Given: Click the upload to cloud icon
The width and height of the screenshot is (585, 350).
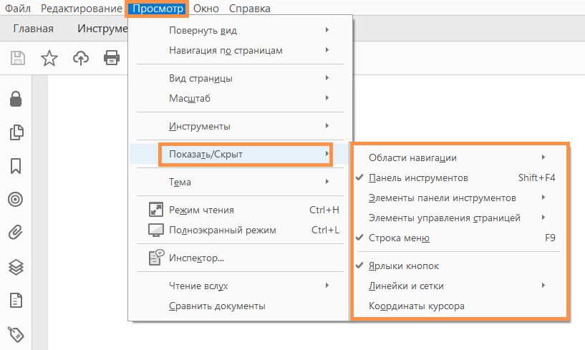Looking at the screenshot, I should pyautogui.click(x=81, y=58).
